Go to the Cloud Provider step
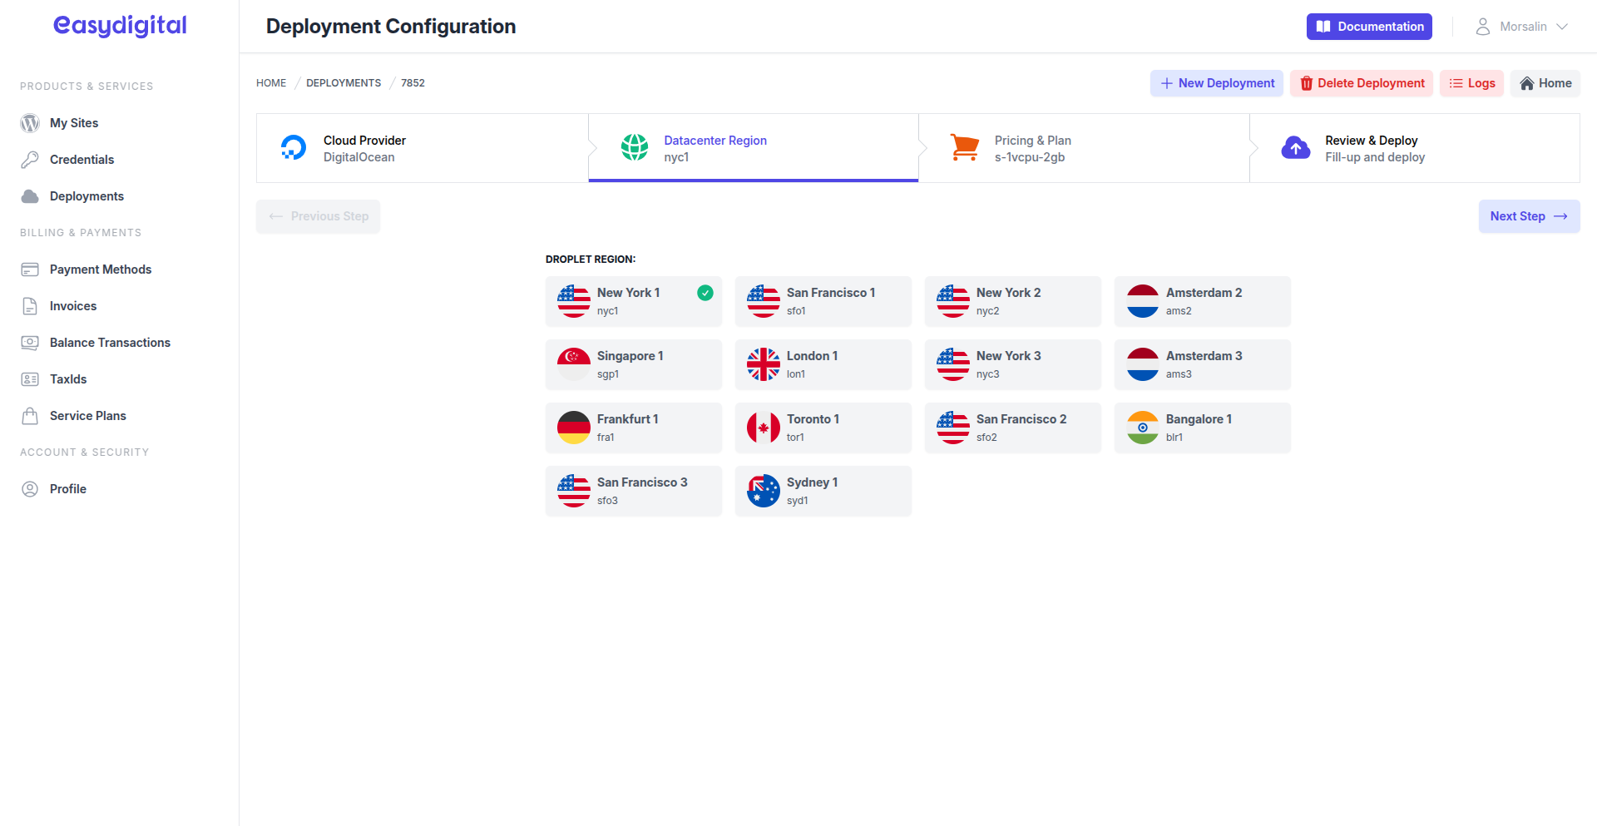This screenshot has width=1597, height=826. (422, 148)
